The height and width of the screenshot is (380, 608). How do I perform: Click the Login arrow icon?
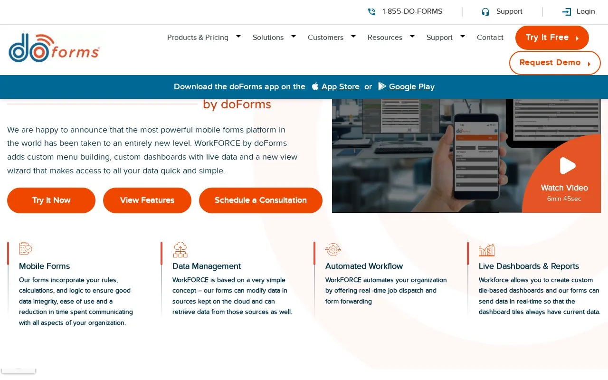tap(566, 12)
